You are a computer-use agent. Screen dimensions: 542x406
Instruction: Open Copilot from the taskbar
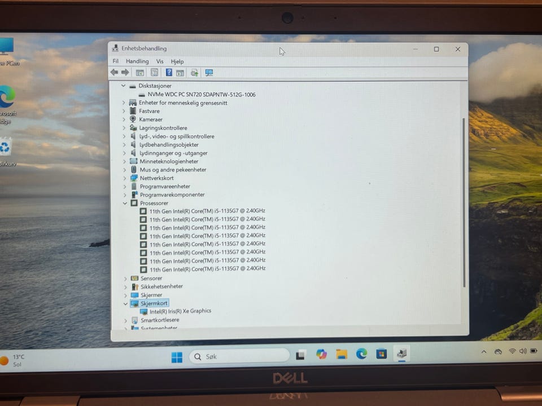(x=321, y=354)
